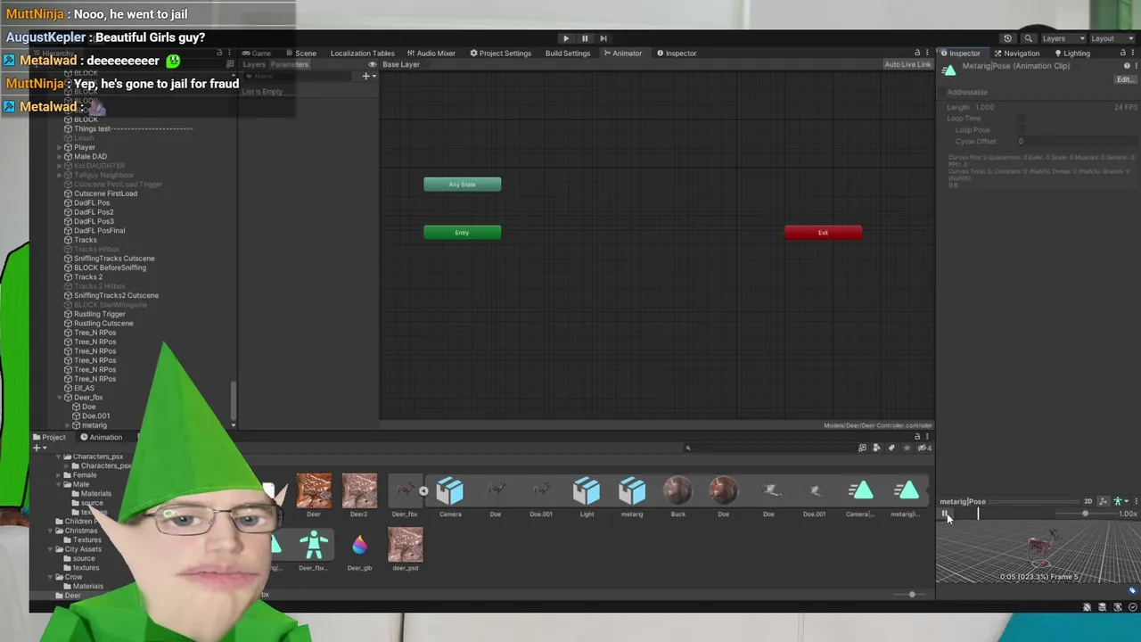Start Play mode with the play button

tap(566, 38)
